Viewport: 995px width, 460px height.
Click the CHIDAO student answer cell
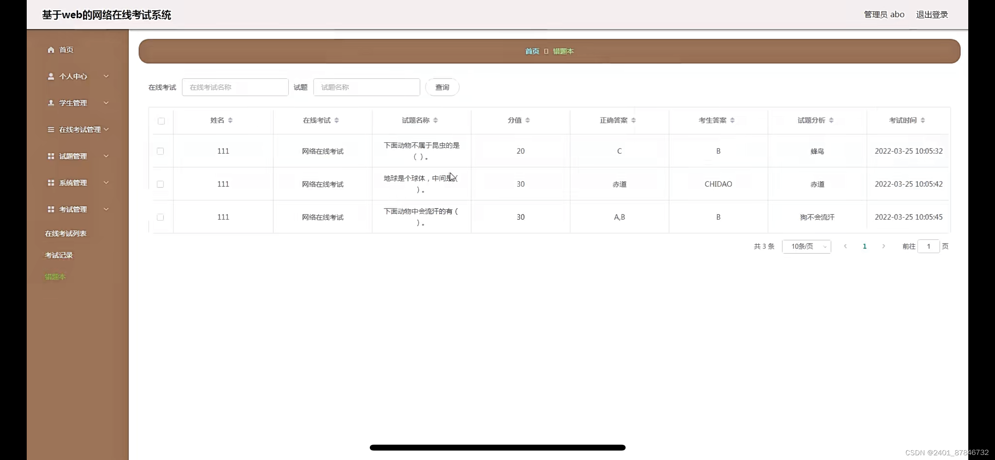[x=718, y=184]
